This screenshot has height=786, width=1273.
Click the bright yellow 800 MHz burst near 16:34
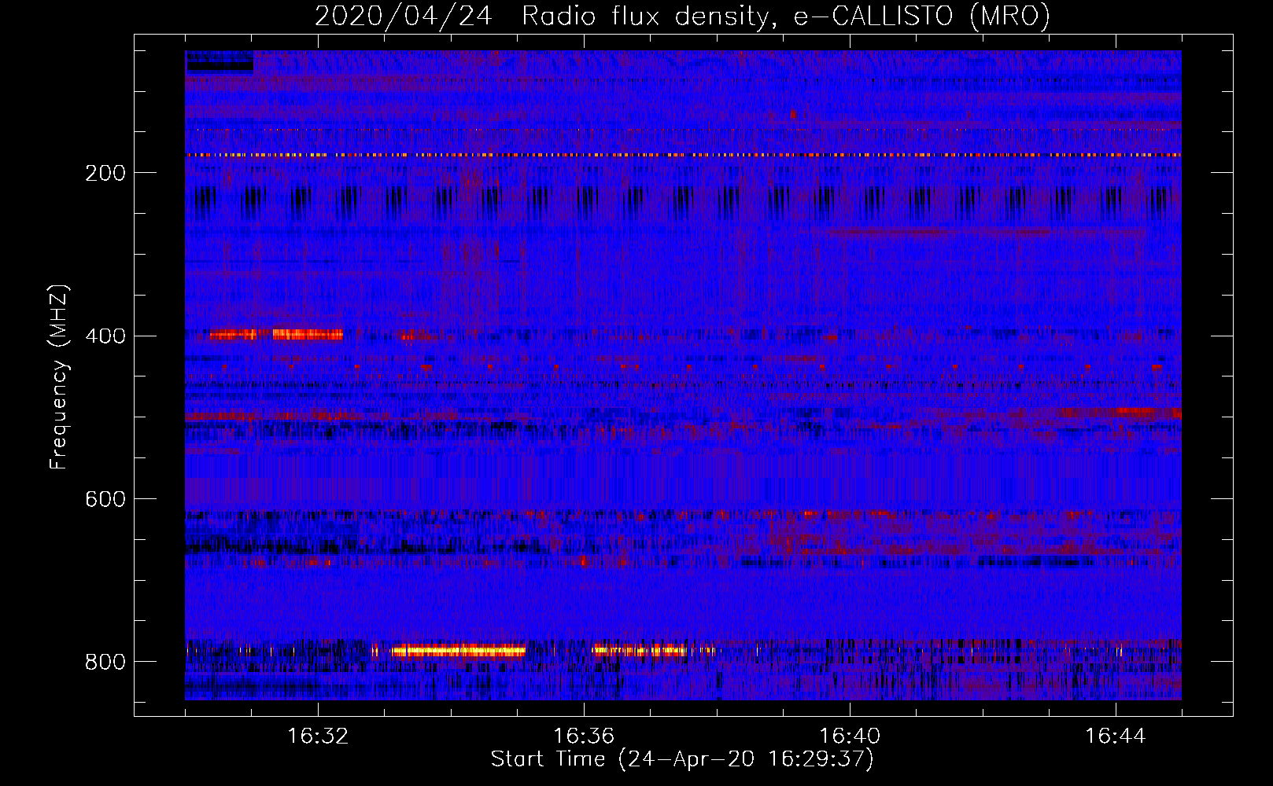(x=458, y=651)
